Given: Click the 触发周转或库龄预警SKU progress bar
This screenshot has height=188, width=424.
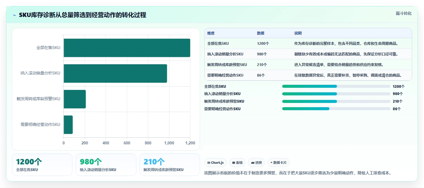Looking at the screenshot, I should [x=336, y=101].
